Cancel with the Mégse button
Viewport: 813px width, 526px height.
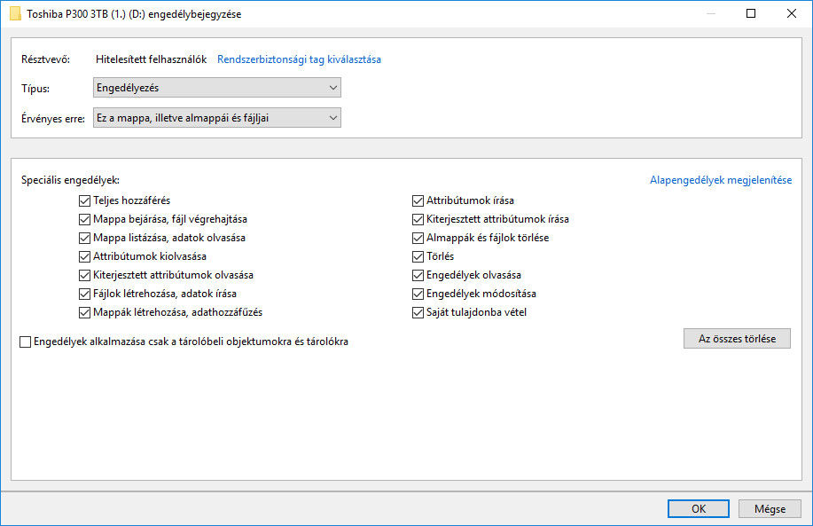click(770, 509)
